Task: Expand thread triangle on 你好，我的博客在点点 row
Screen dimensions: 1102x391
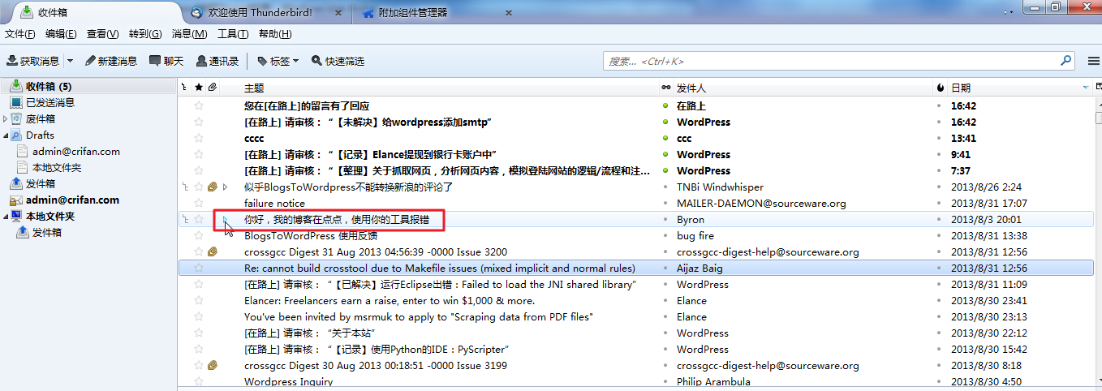Action: pos(225,219)
